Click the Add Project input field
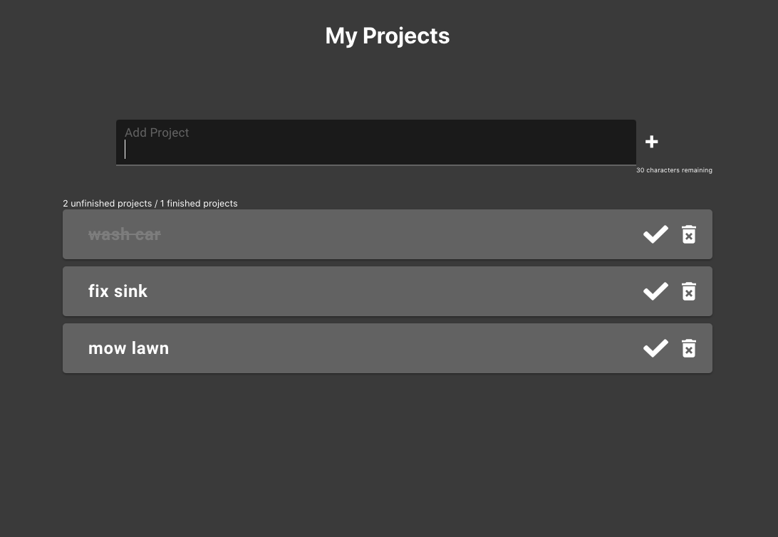 coord(376,142)
